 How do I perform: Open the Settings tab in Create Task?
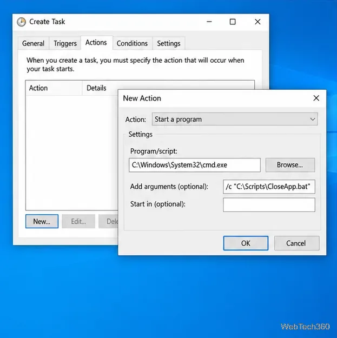pyautogui.click(x=169, y=43)
